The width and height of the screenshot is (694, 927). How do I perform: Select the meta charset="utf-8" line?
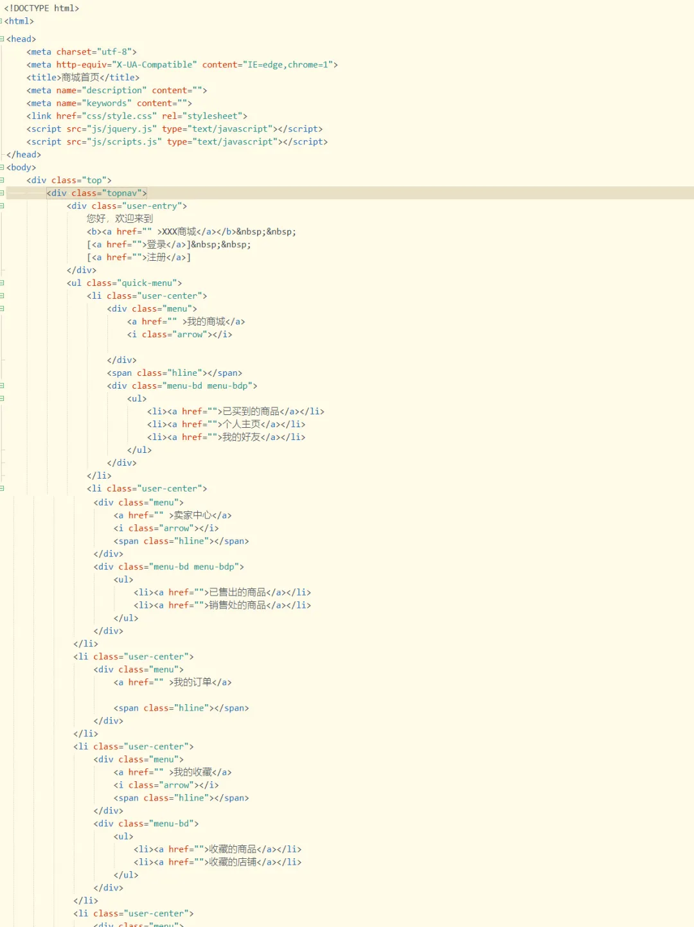[x=82, y=52]
